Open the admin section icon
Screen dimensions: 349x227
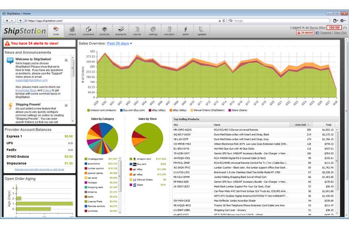pos(185,31)
